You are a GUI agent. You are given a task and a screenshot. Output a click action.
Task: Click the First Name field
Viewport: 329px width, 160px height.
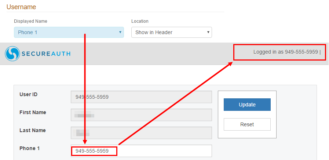pyautogui.click(x=141, y=115)
